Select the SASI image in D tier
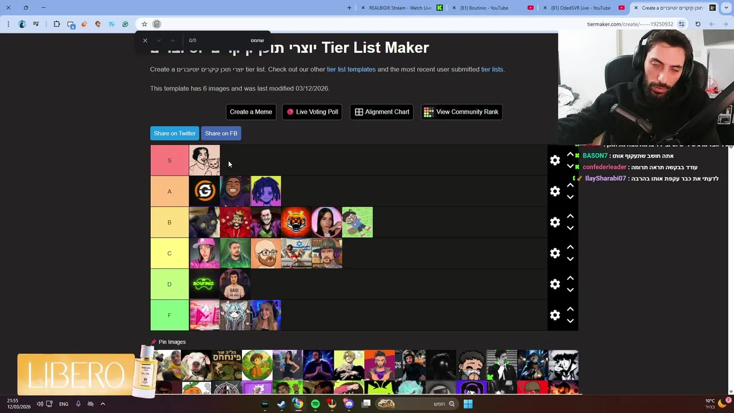 tap(235, 284)
